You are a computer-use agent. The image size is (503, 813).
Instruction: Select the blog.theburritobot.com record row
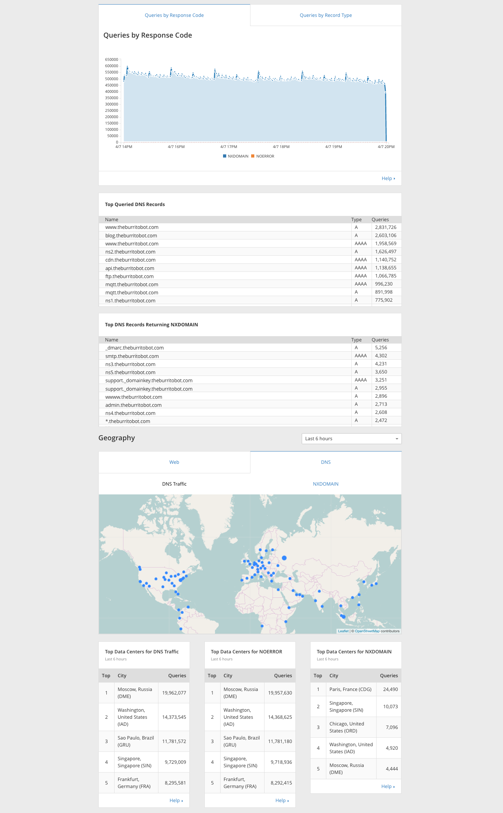tap(131, 236)
